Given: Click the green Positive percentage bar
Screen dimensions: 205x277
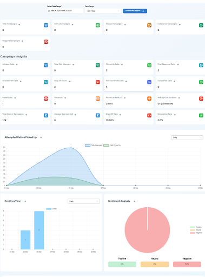Looking at the screenshot, I should tap(122, 264).
